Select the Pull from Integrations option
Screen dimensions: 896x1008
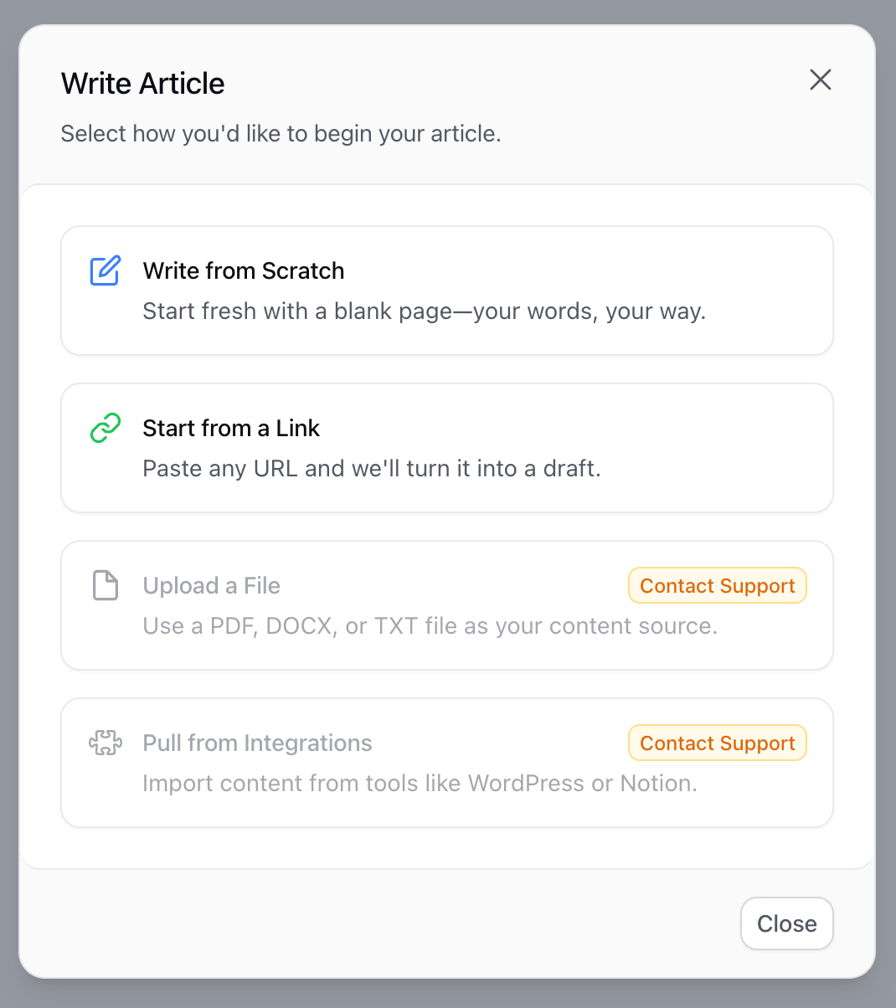coord(447,763)
